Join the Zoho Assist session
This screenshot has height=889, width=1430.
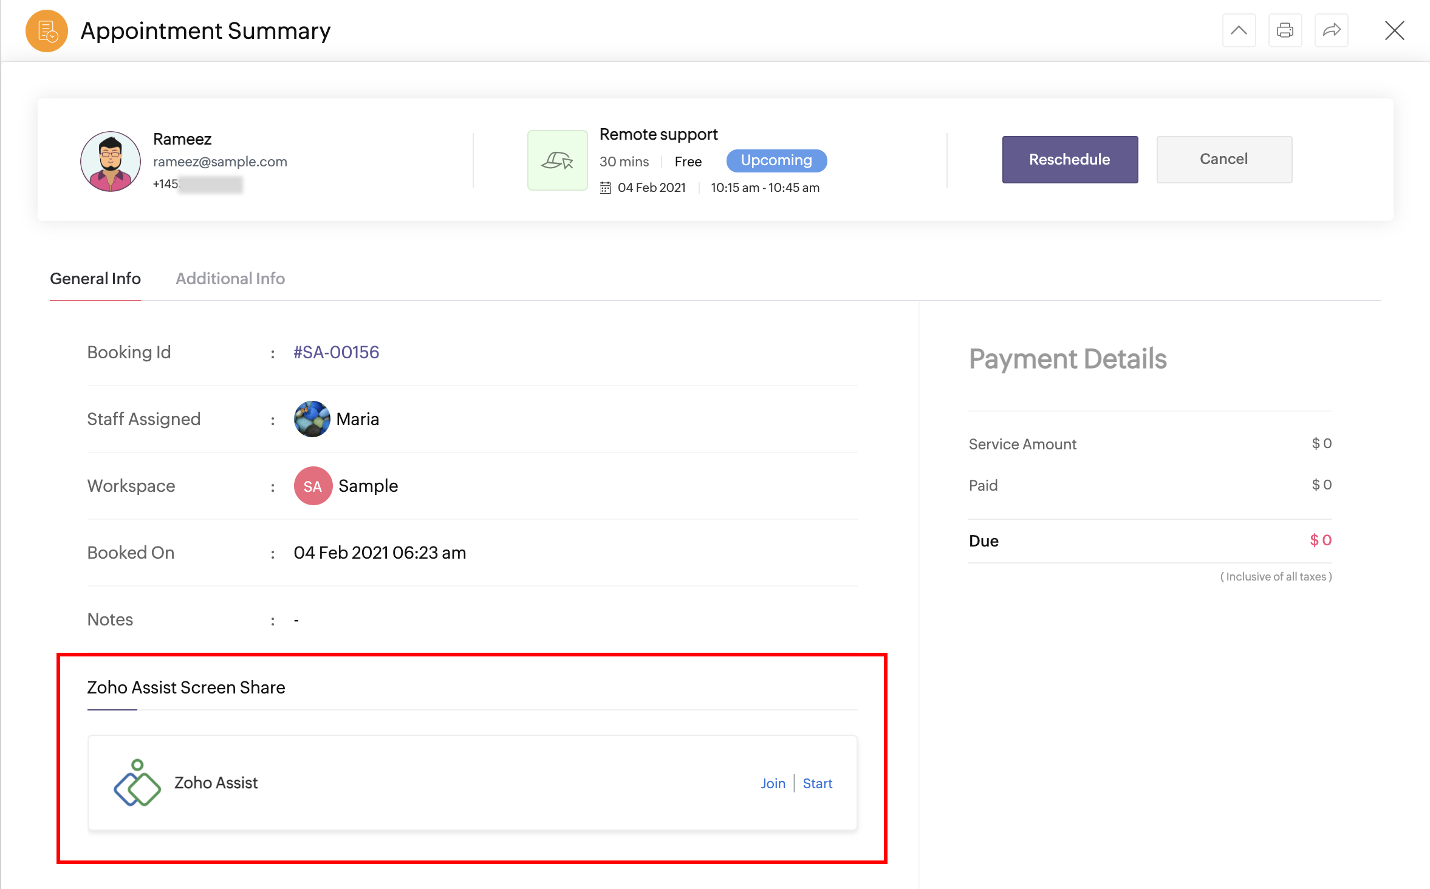(773, 783)
